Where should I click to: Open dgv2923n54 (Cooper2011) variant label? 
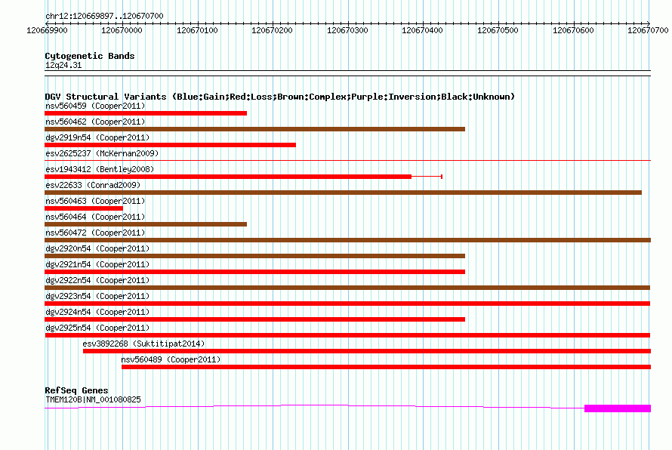tap(97, 296)
